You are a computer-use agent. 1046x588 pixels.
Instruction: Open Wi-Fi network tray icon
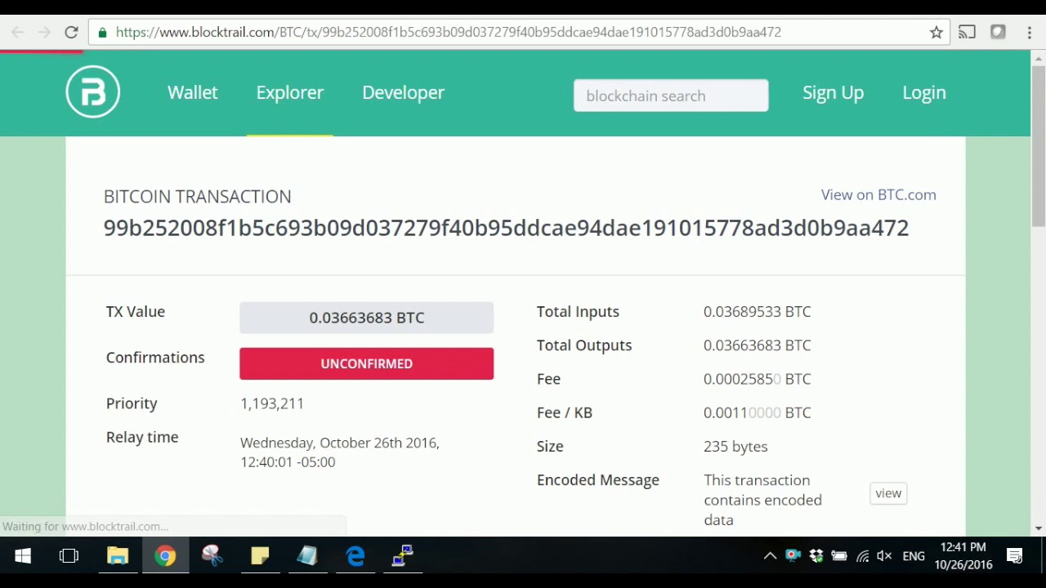(862, 556)
